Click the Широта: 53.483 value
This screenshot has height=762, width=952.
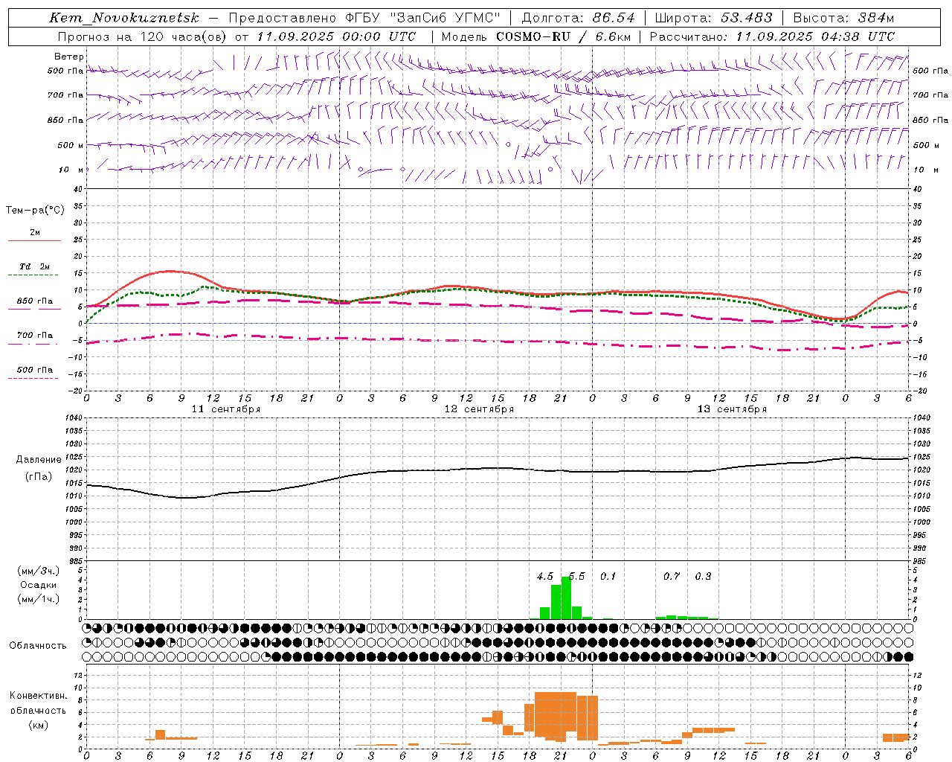pyautogui.click(x=713, y=18)
